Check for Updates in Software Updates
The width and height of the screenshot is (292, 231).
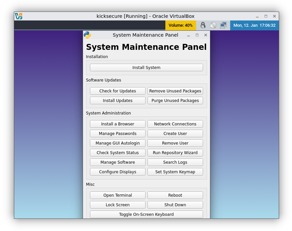coord(117,91)
